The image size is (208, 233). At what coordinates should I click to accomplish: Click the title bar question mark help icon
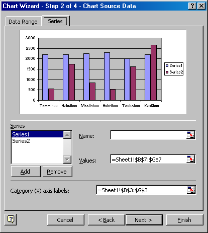point(192,6)
